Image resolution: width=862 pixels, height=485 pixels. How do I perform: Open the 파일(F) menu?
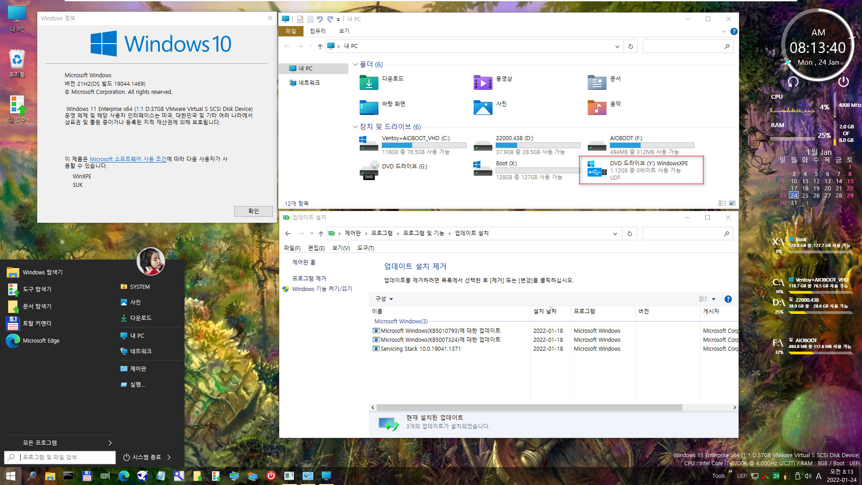coord(292,248)
